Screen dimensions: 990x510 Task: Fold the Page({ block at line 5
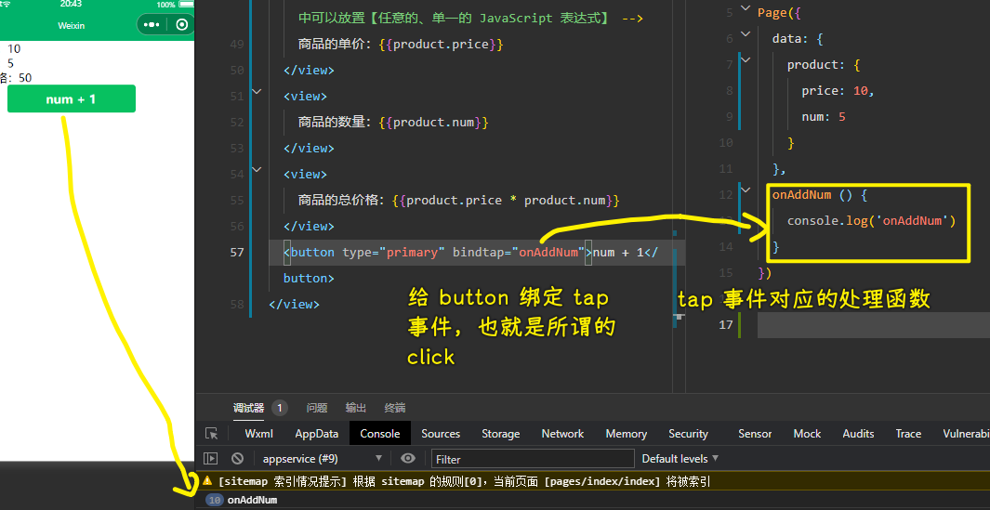[x=746, y=8]
